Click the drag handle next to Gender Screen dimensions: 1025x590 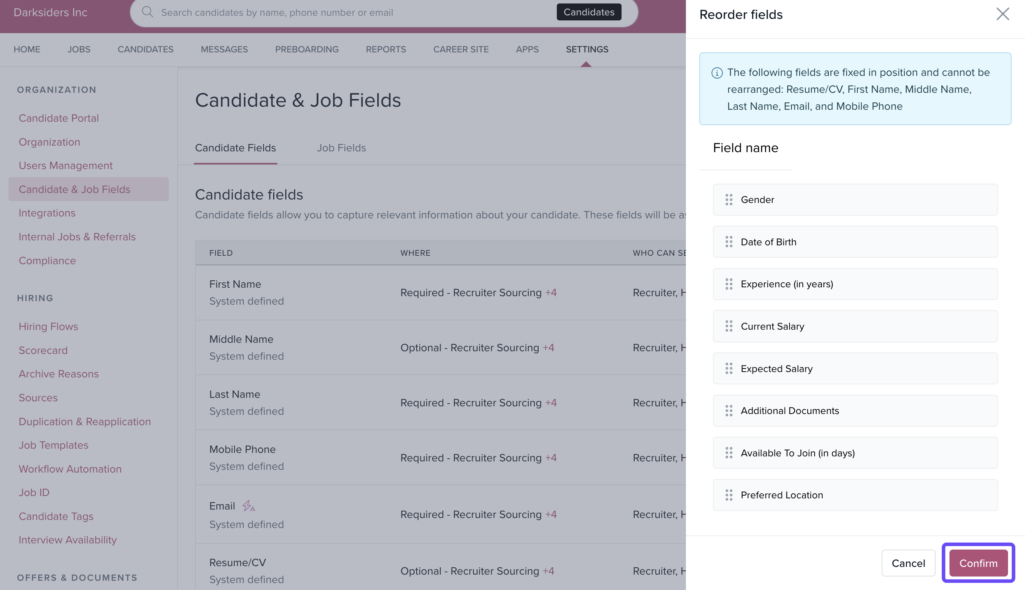pos(729,200)
